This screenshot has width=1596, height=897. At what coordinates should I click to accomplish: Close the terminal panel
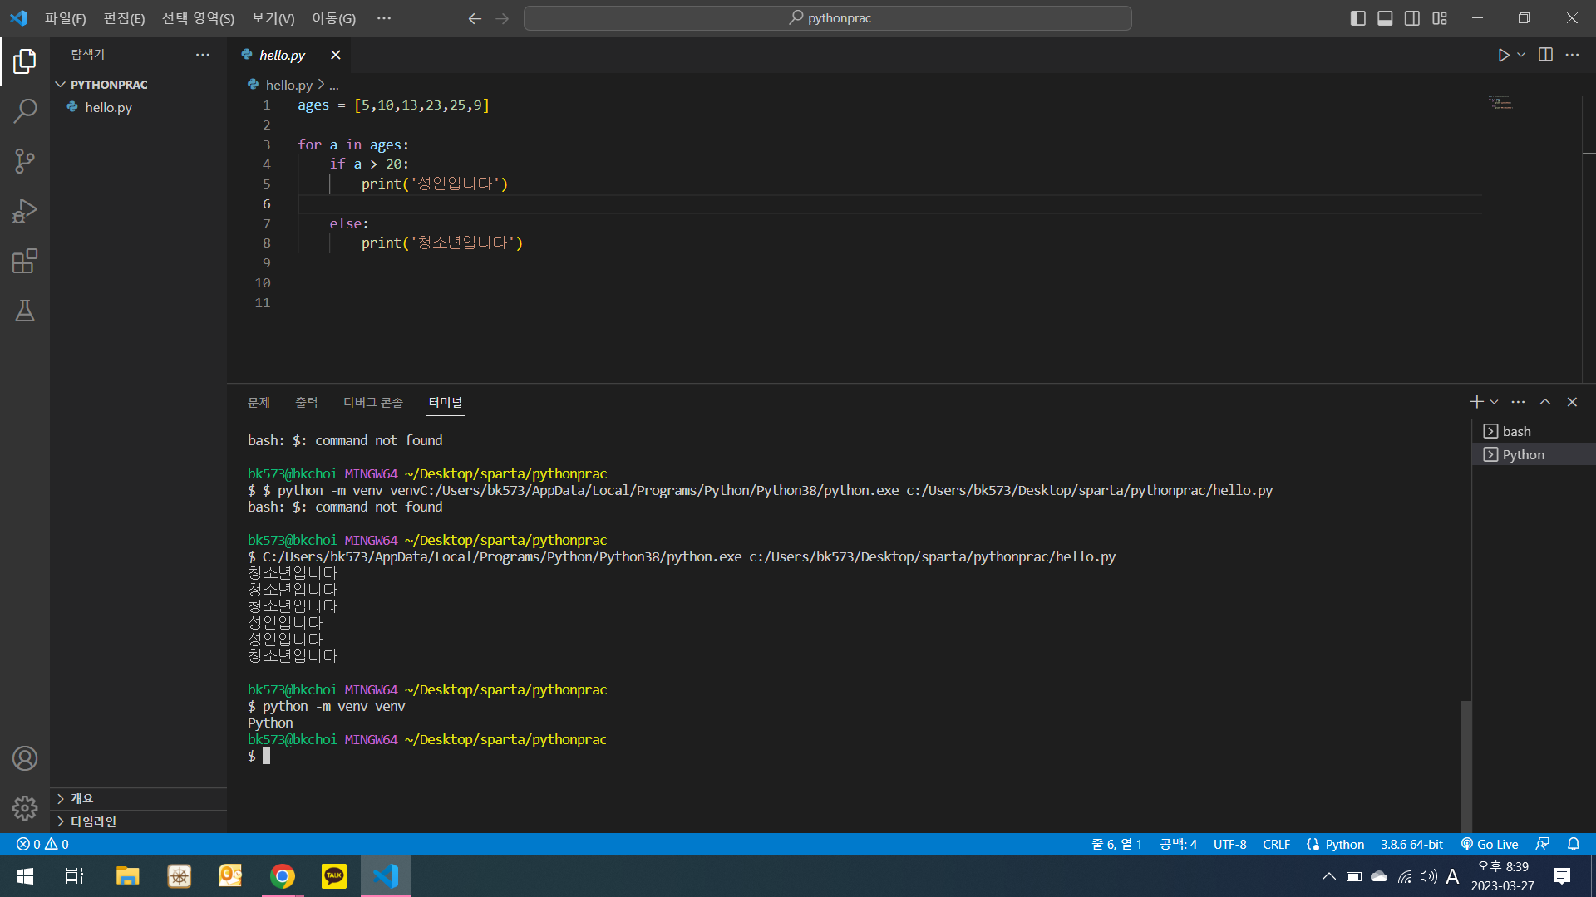[x=1572, y=402]
